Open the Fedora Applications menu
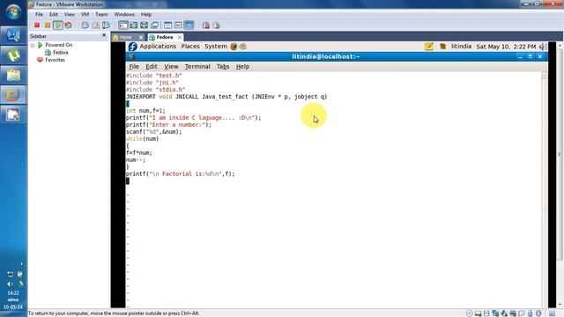This screenshot has width=564, height=317. coord(158,47)
